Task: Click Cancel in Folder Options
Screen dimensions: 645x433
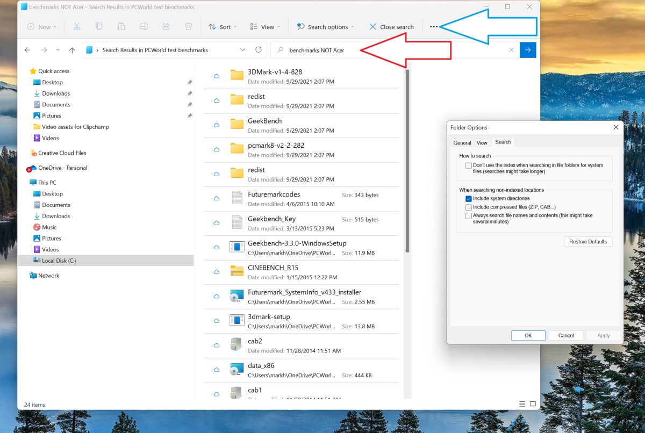Action: tap(566, 335)
